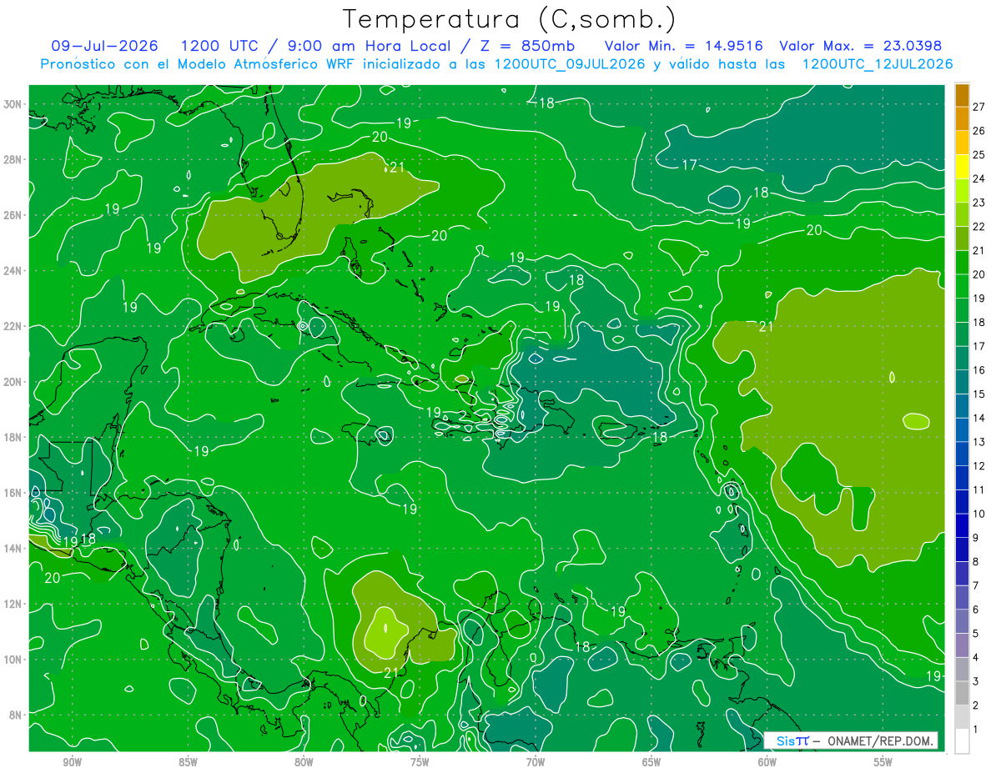Click the 18N latitude axis label
1001x773 pixels.
pyautogui.click(x=14, y=437)
